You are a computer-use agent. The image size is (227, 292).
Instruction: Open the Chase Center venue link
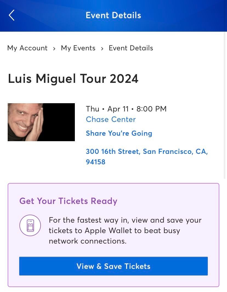pos(111,119)
